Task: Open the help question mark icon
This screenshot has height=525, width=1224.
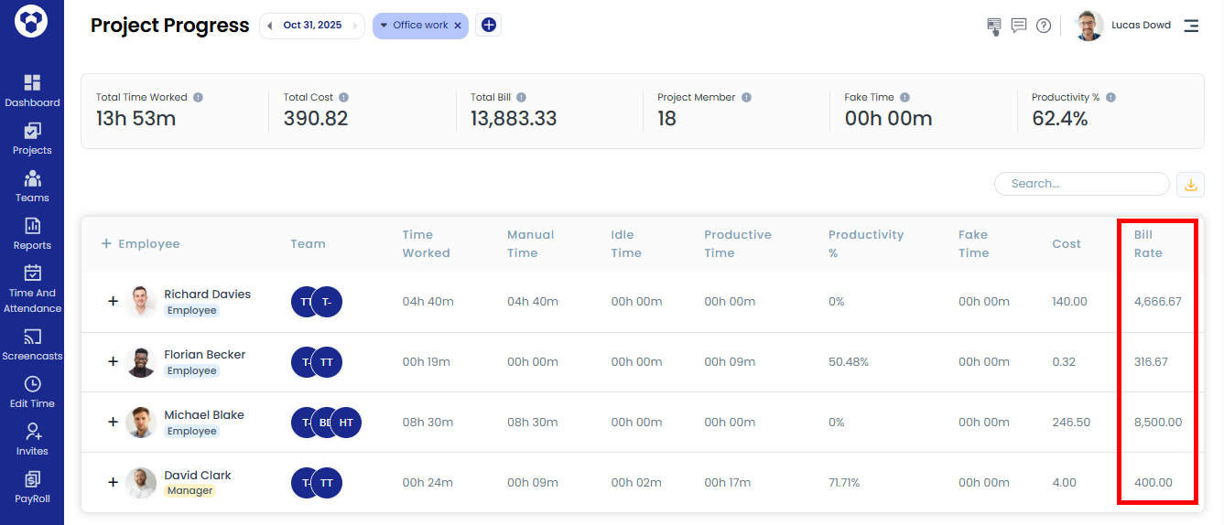Action: click(1044, 26)
